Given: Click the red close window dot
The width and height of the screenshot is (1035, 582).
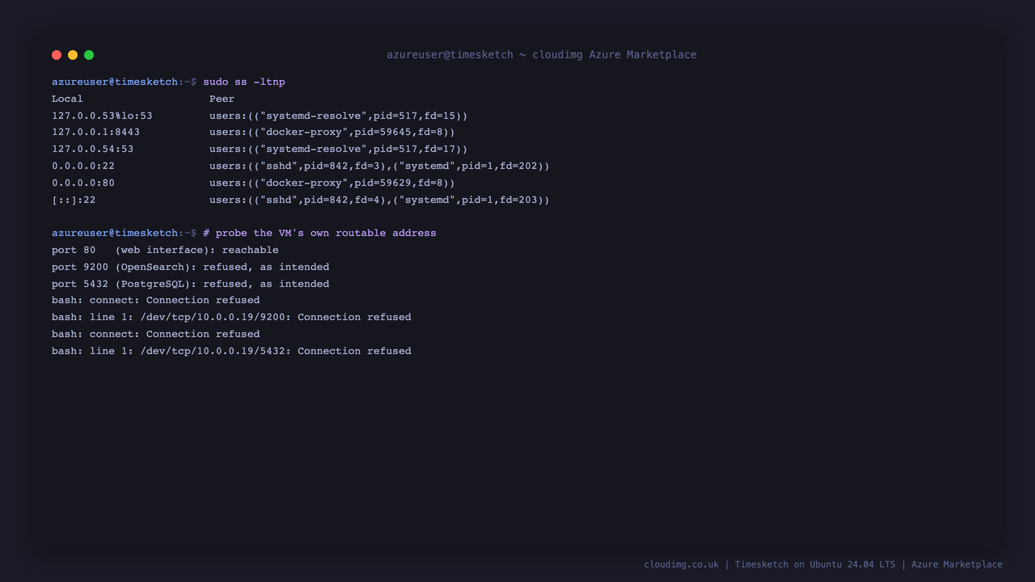Looking at the screenshot, I should [57, 55].
